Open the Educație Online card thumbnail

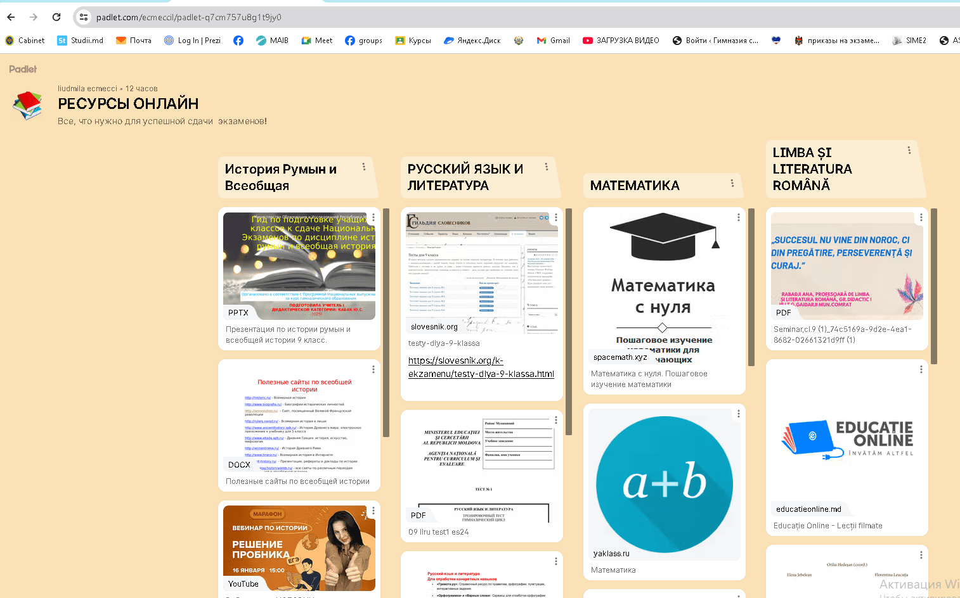pos(846,440)
